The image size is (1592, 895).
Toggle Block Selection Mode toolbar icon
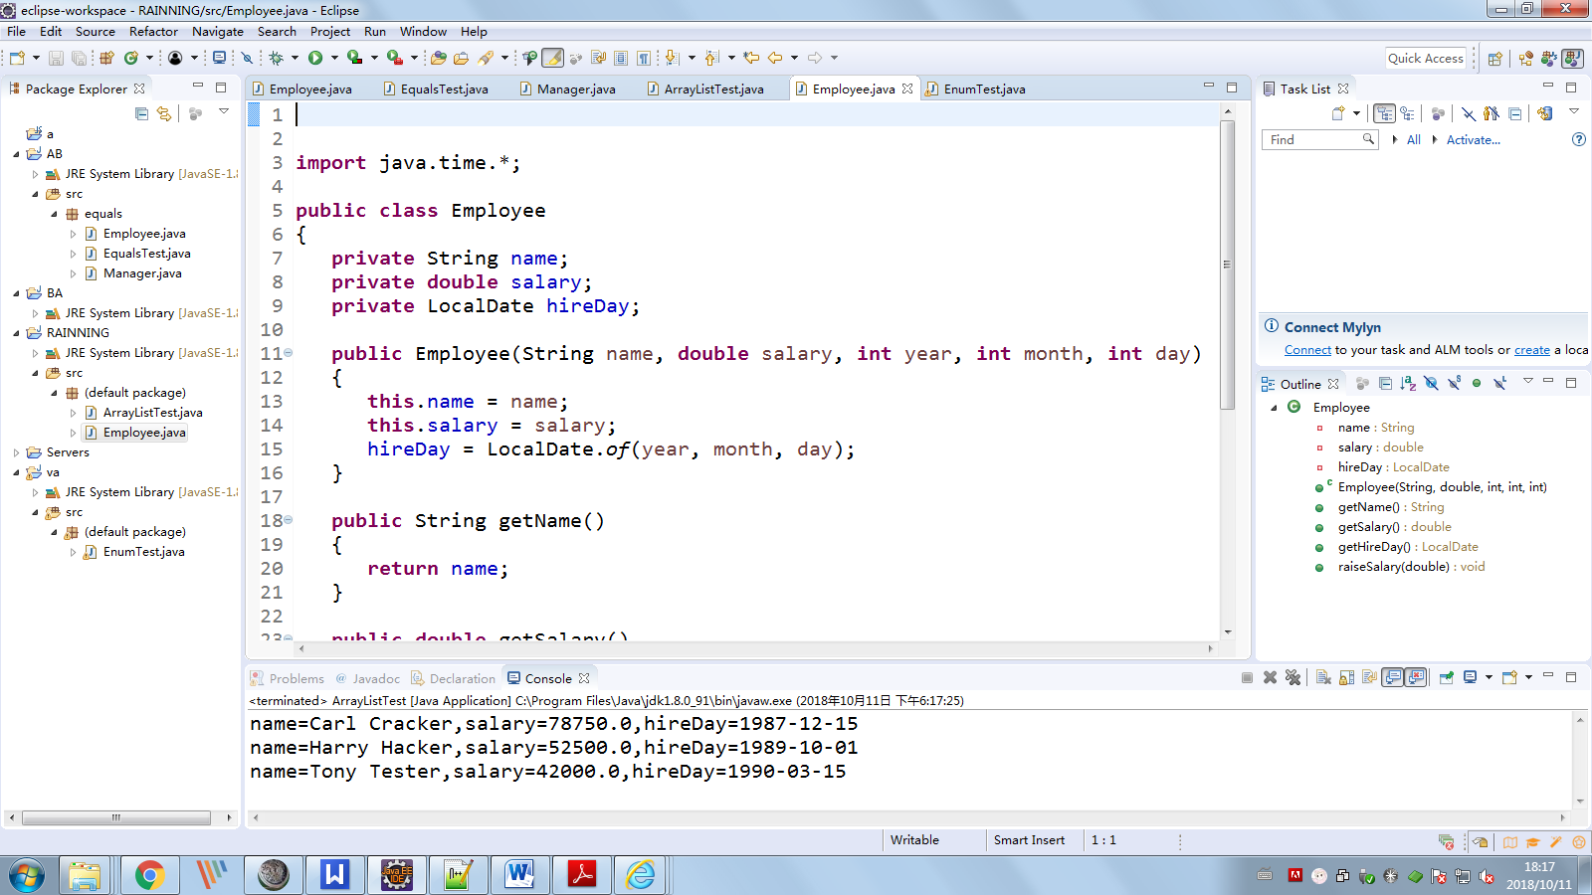(x=621, y=58)
